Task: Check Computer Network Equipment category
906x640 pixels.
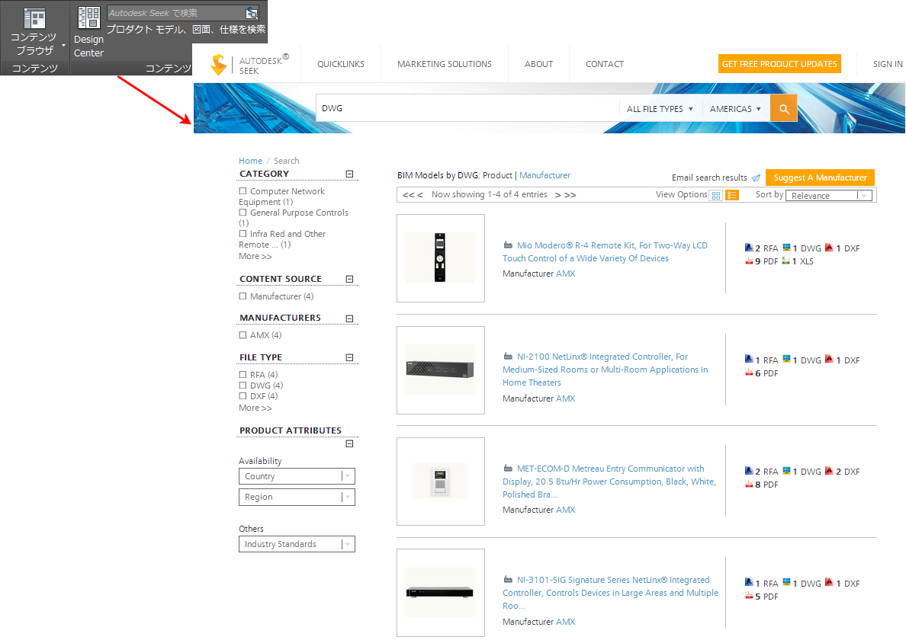Action: [x=243, y=191]
